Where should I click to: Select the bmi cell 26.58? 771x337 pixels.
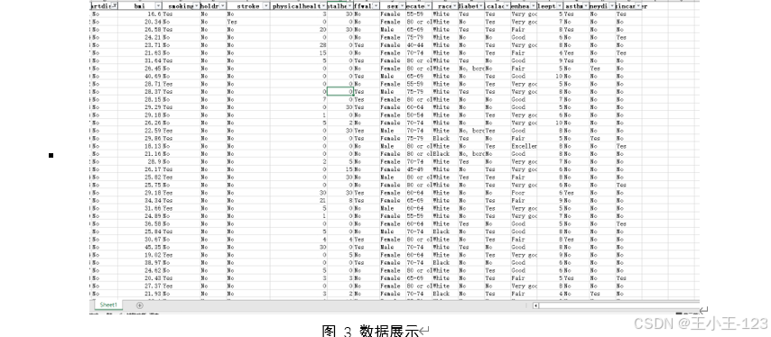[x=140, y=30]
